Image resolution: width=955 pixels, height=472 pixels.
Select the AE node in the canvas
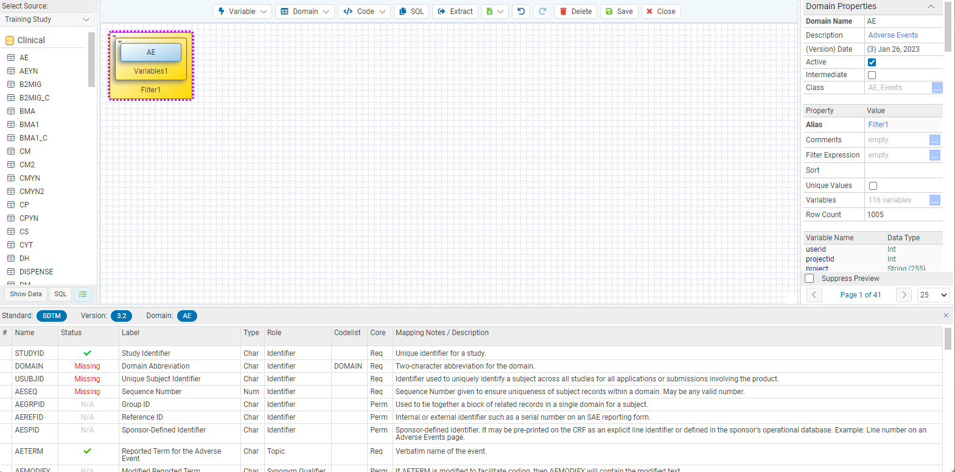151,52
